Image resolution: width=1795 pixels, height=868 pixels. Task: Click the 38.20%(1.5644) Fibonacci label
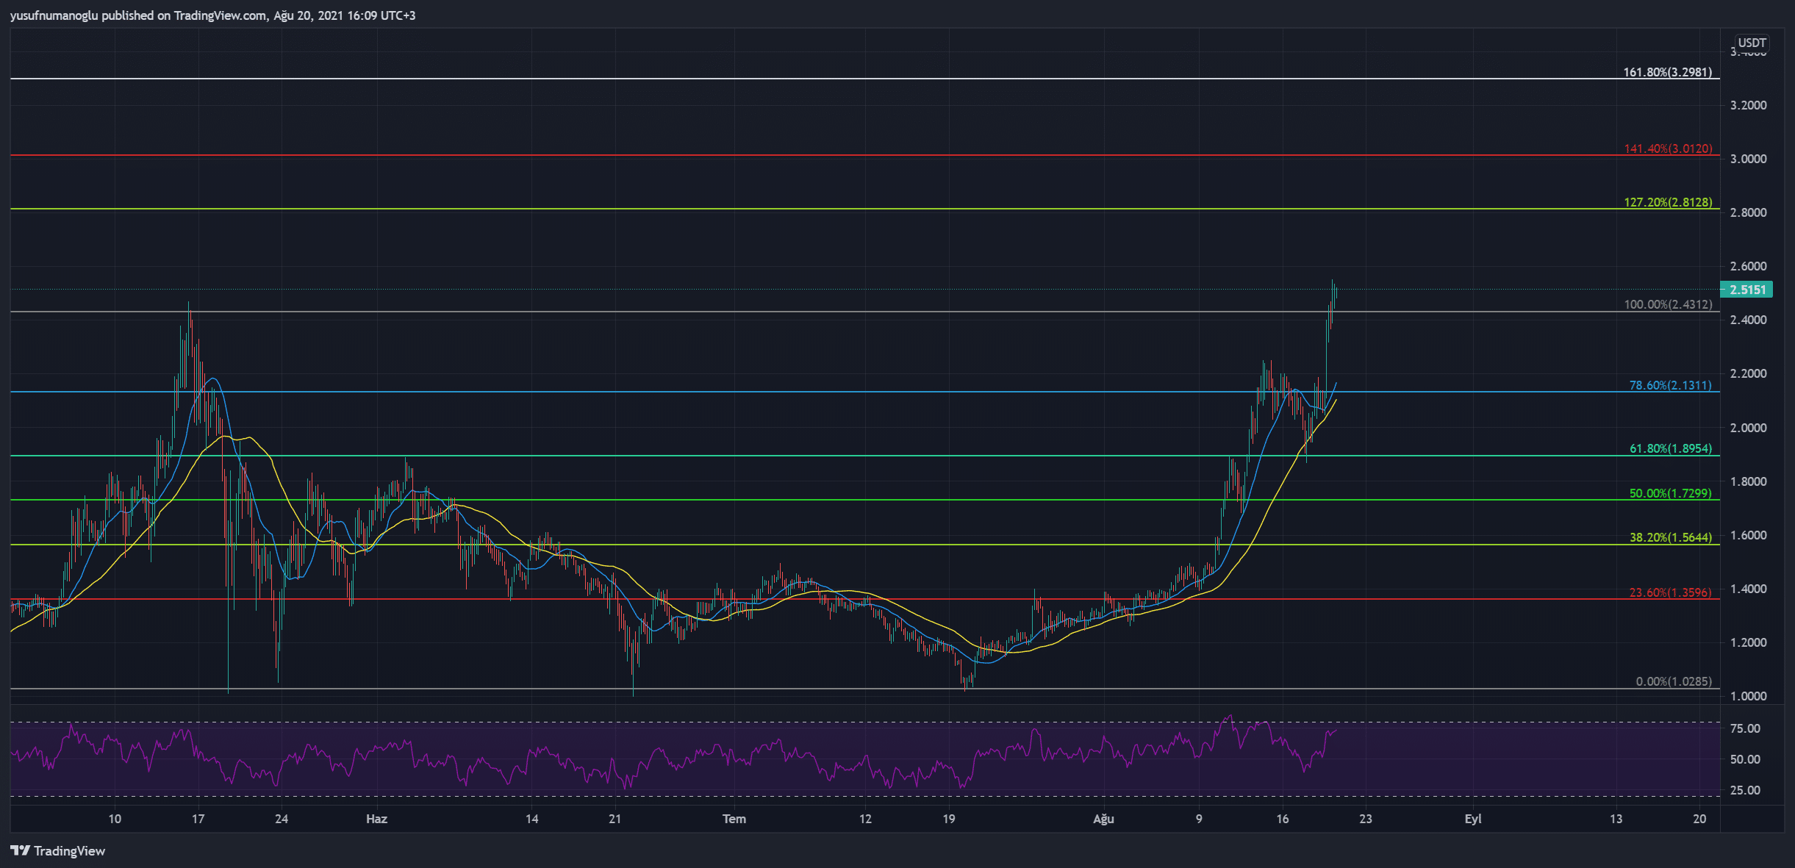(1670, 537)
